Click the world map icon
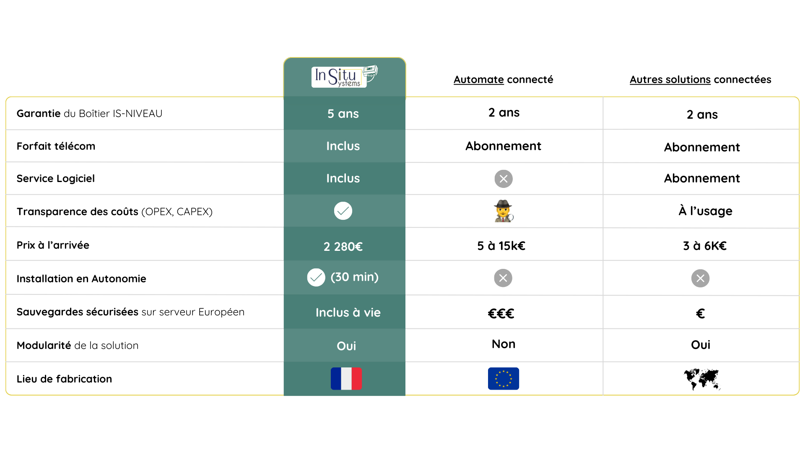The width and height of the screenshot is (805, 453). 702,379
